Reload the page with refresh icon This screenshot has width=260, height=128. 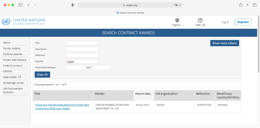[180, 5]
